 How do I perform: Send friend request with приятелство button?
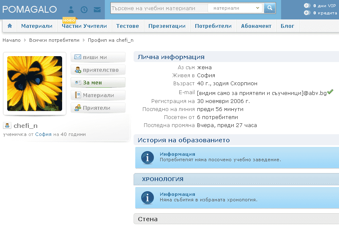pos(98,70)
